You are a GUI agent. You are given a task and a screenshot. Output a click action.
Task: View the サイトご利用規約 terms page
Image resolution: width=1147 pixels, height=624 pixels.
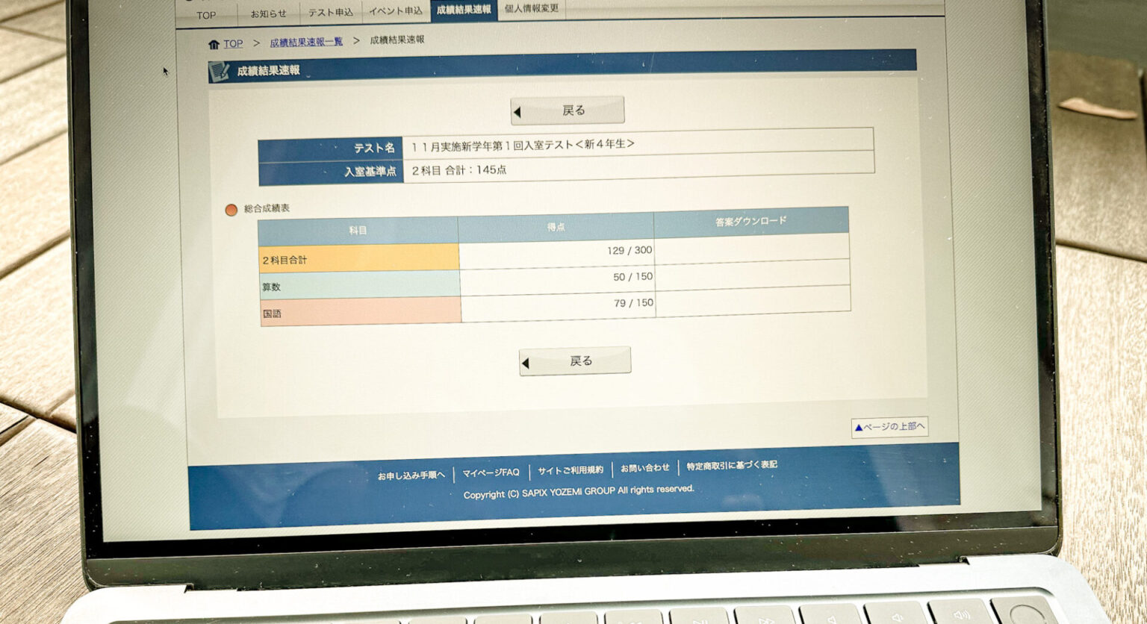point(571,469)
